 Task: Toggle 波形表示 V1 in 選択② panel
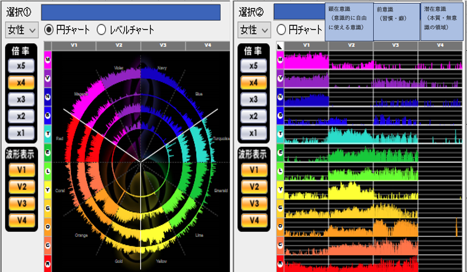coord(254,170)
